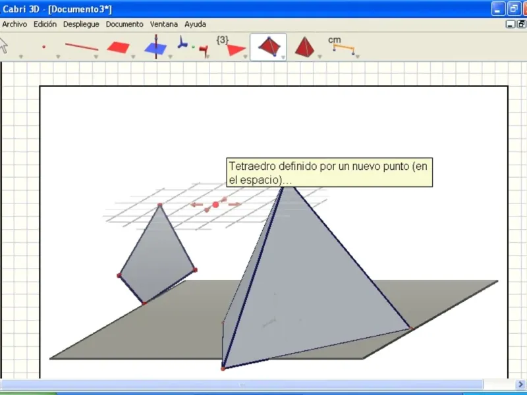Click the bottom vertex of the small tetrahedron
The image size is (527, 395).
tap(144, 303)
